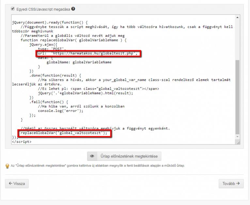Click the highlighted replaceGlobalVar('global_valtozoteszt') call
The height and width of the screenshot is (205, 250).
click(64, 133)
